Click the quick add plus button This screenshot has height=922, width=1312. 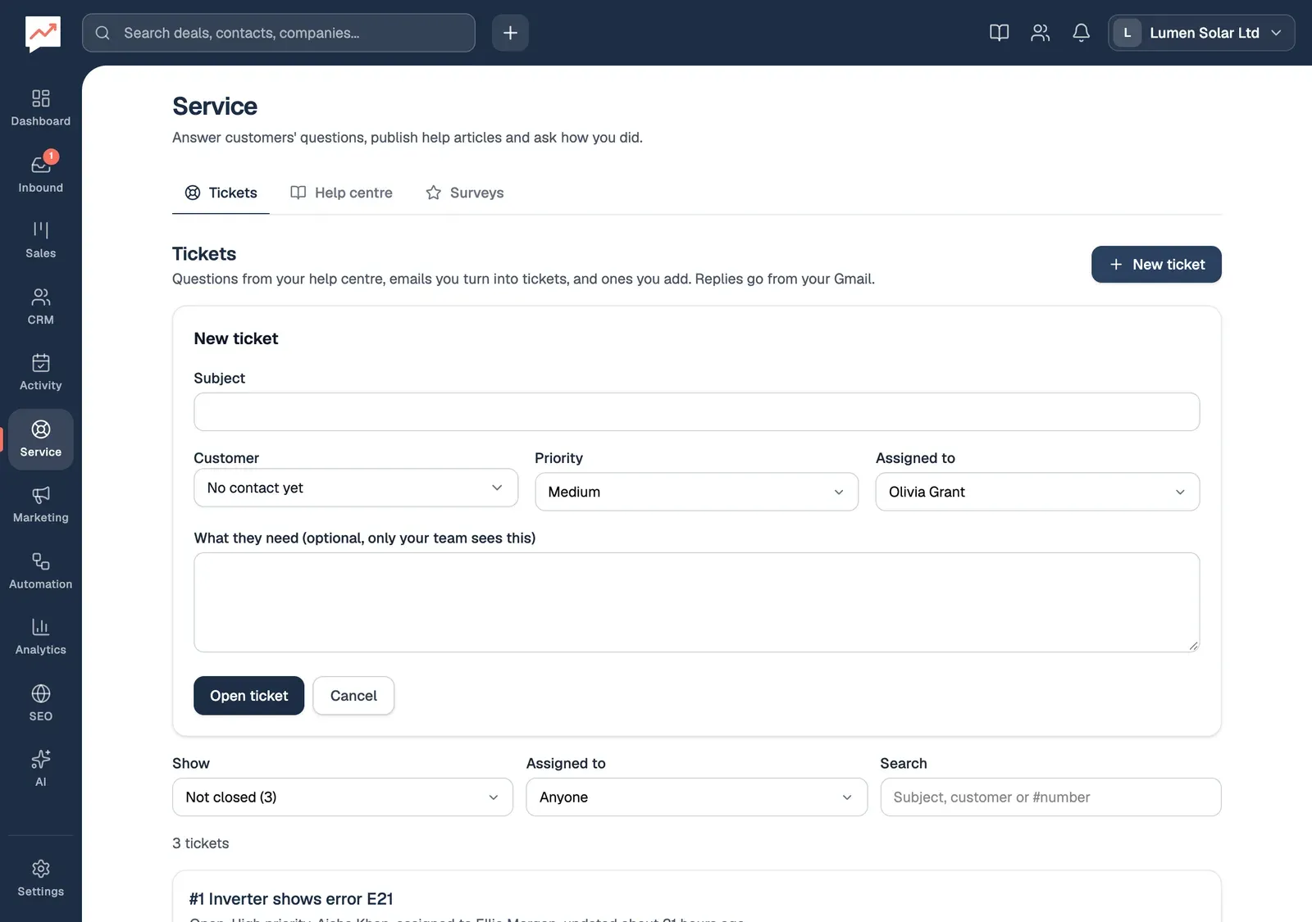point(510,33)
